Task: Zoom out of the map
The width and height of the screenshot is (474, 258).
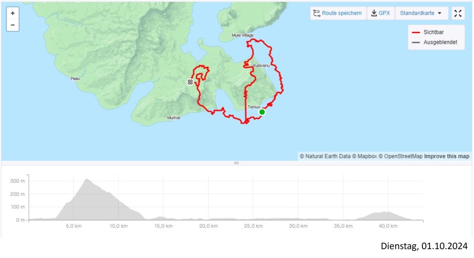Action: coord(13,25)
